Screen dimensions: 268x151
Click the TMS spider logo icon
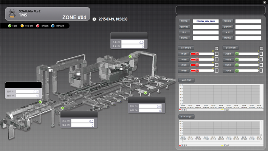coord(12,14)
